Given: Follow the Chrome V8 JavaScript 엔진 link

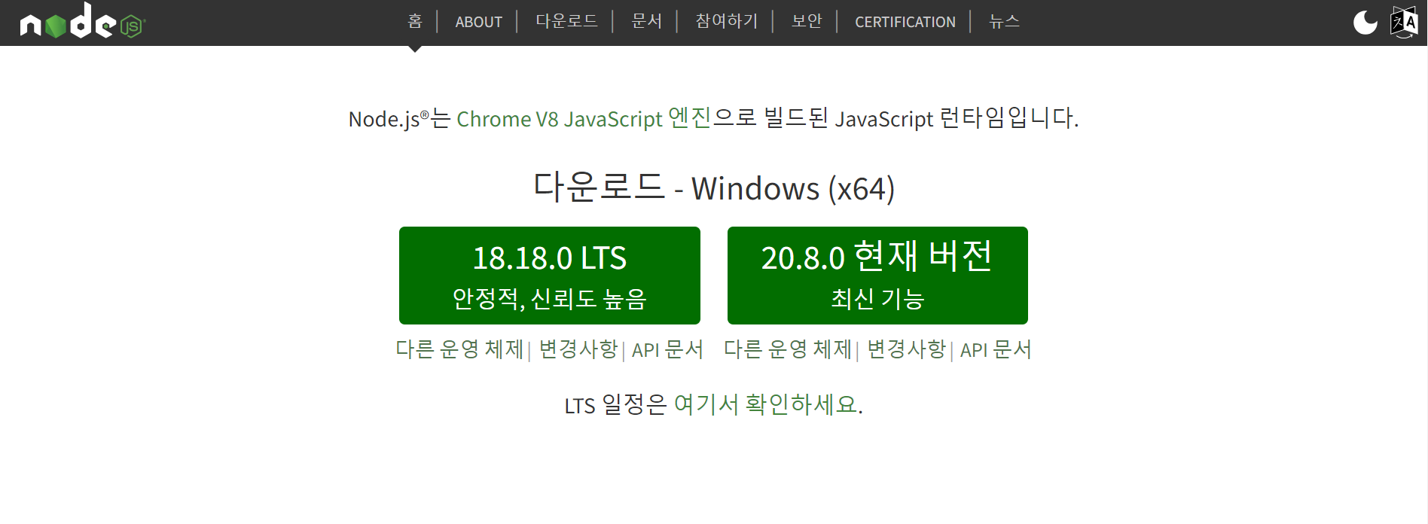Looking at the screenshot, I should [x=584, y=118].
